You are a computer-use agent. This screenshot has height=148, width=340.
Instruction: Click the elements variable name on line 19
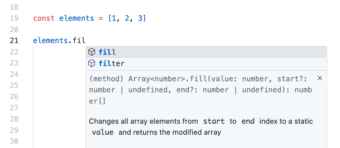click(77, 18)
